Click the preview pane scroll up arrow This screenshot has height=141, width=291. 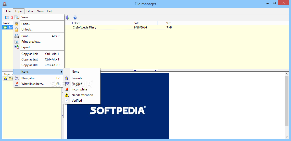(x=287, y=74)
